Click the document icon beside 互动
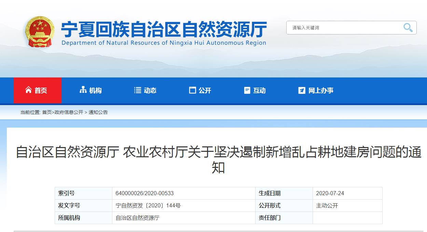The width and height of the screenshot is (427, 232). pos(247,90)
